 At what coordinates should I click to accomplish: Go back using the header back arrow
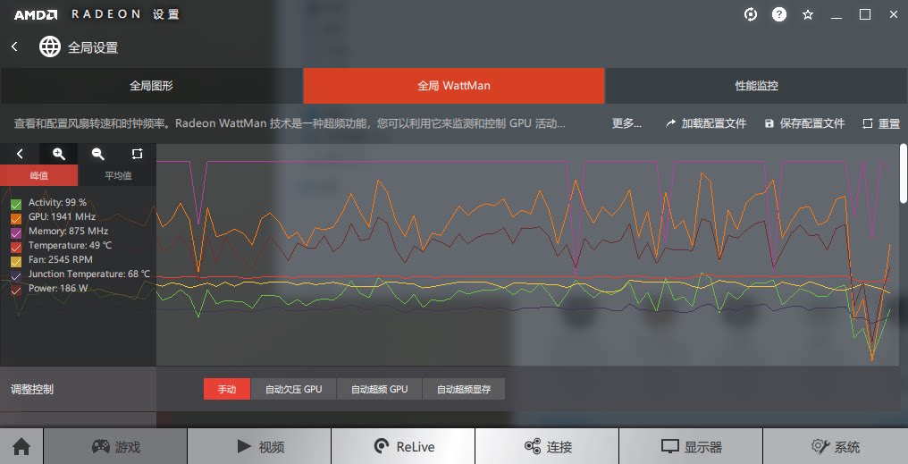(15, 46)
